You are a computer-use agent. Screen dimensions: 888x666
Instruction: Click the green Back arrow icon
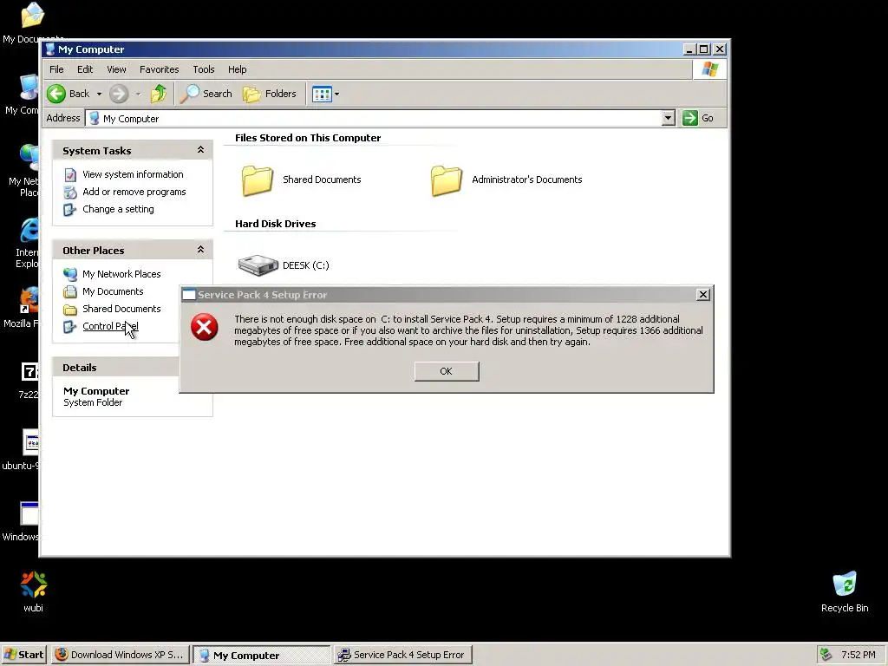(56, 94)
